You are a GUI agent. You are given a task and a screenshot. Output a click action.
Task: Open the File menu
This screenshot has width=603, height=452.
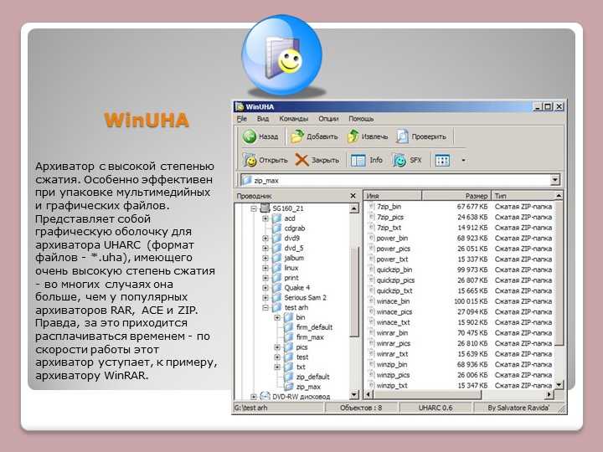pos(242,119)
